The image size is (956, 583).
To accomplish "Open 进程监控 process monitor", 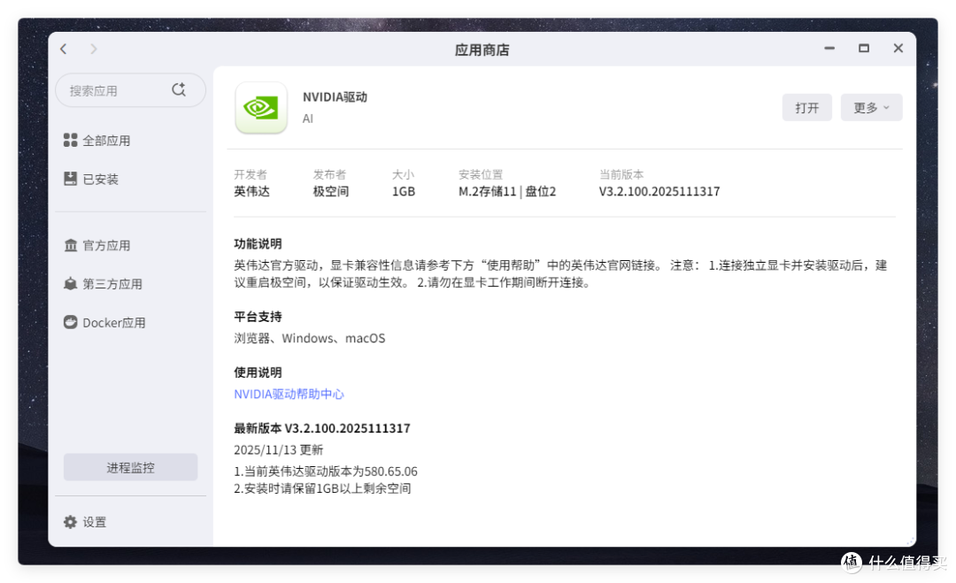I will (x=130, y=467).
